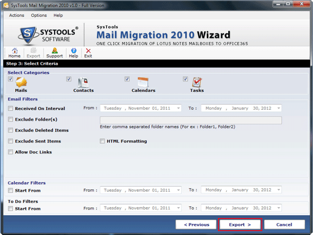This screenshot has height=235, width=313.
Task: Uncheck the Contacts category checkbox
Action: click(x=69, y=79)
